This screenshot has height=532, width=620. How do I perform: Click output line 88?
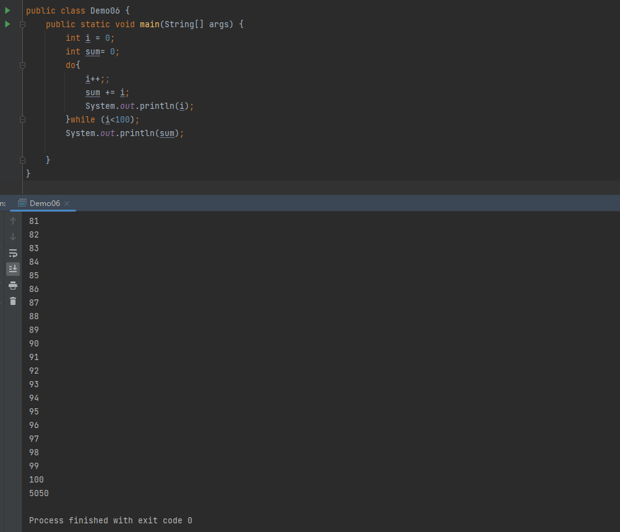[x=34, y=316]
